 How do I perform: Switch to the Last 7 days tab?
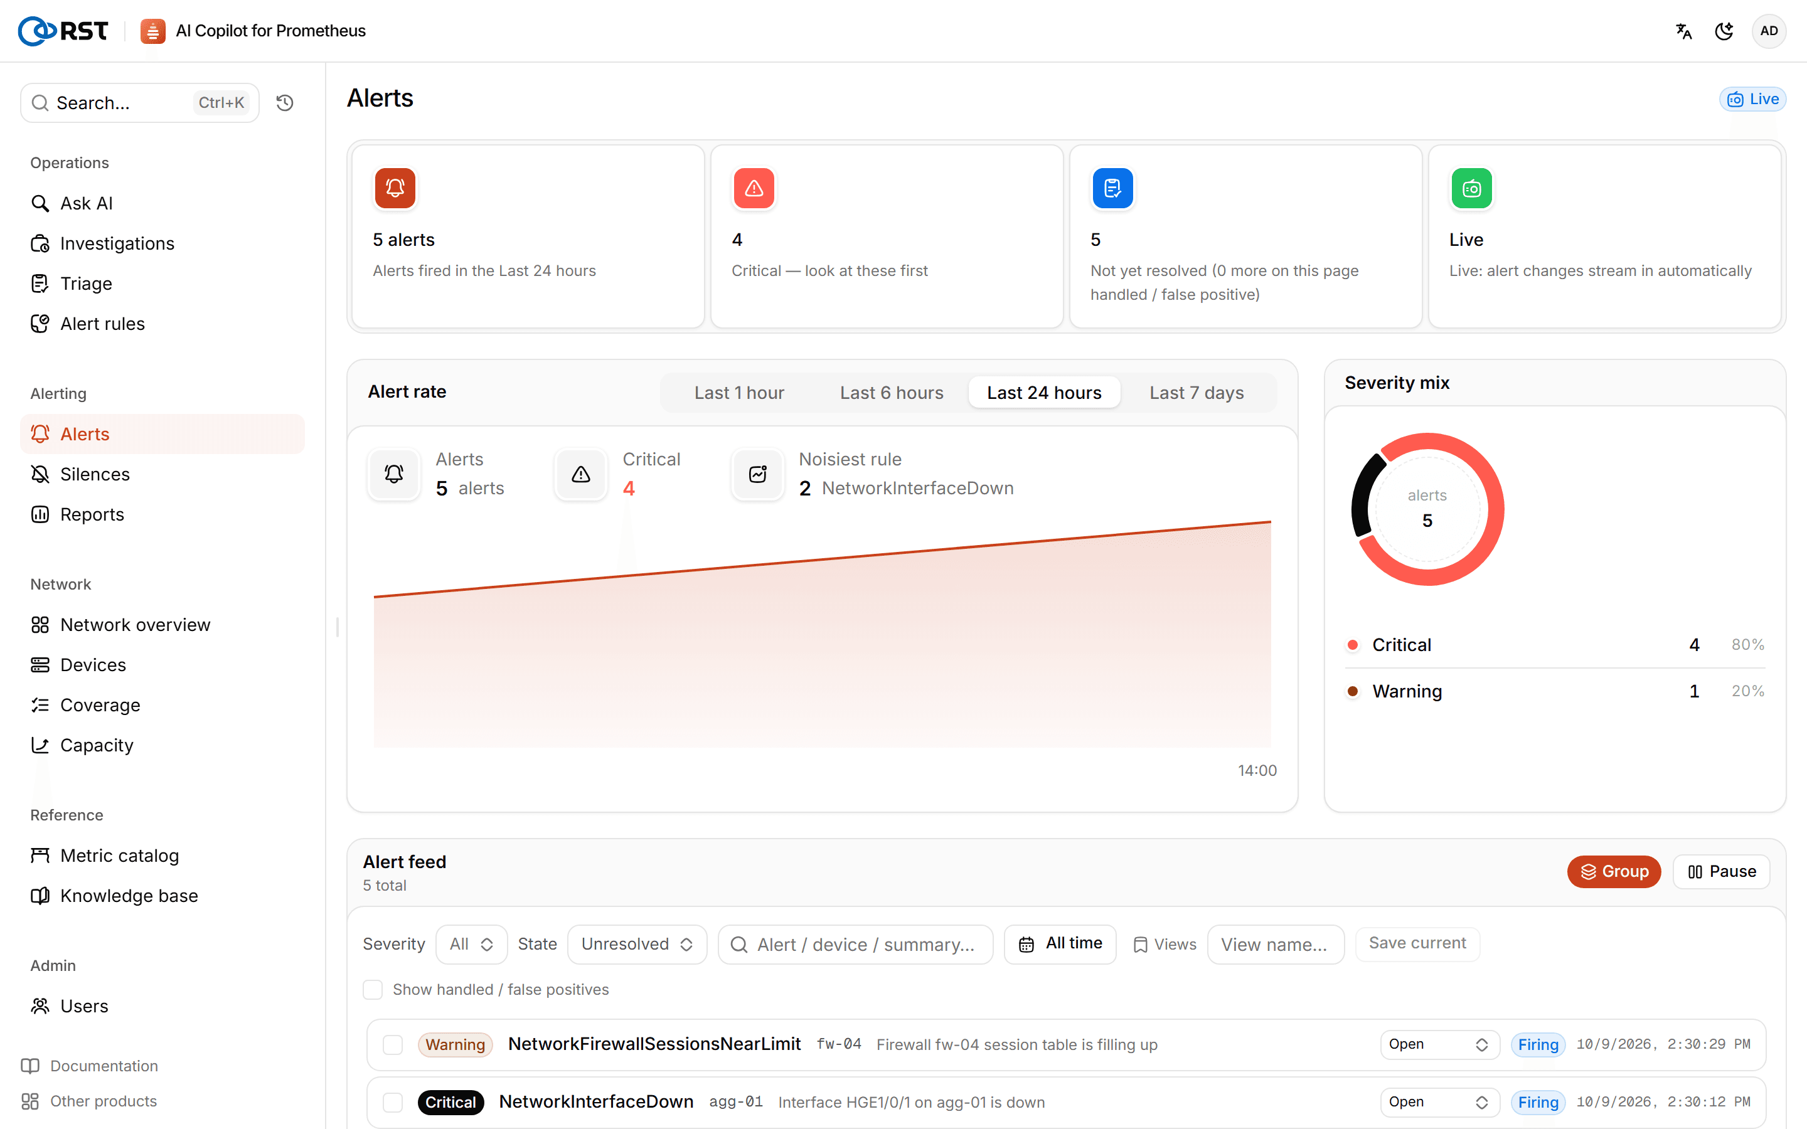(1197, 393)
